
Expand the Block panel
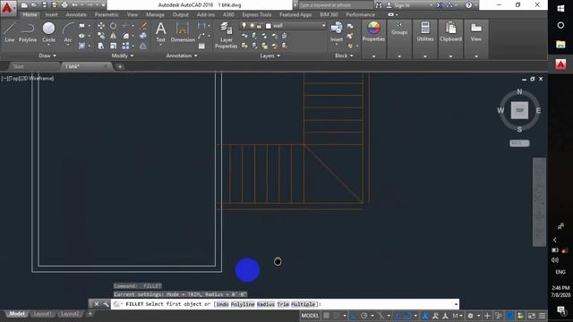tap(344, 55)
